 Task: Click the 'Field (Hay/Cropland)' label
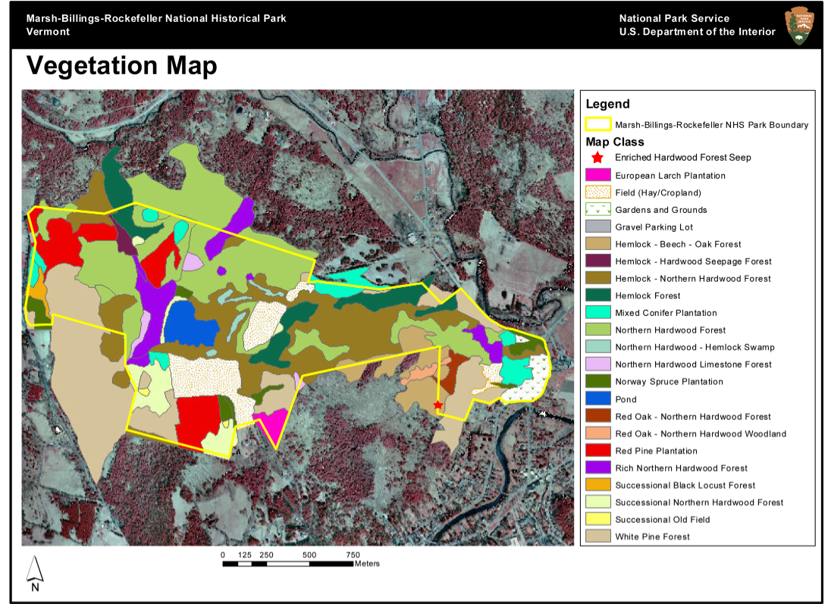coord(658,192)
